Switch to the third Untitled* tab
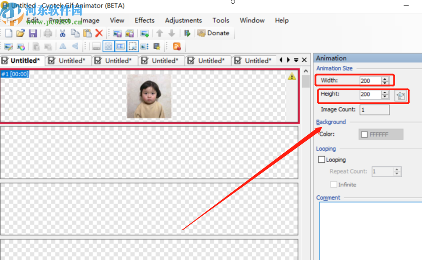Viewport: 422px width, 260px height. click(x=114, y=60)
